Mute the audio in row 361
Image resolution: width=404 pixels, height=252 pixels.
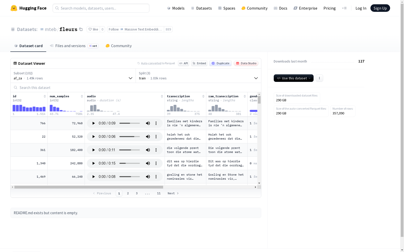click(x=148, y=150)
